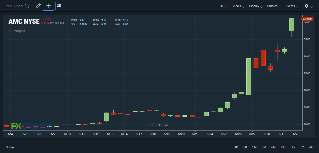The image size is (319, 153).
Task: Expand the Studies dropdown
Action: (274, 6)
